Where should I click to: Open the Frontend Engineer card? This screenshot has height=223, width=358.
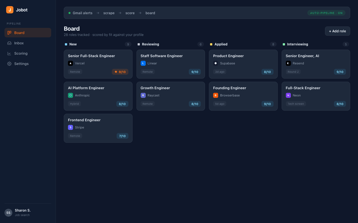98,128
